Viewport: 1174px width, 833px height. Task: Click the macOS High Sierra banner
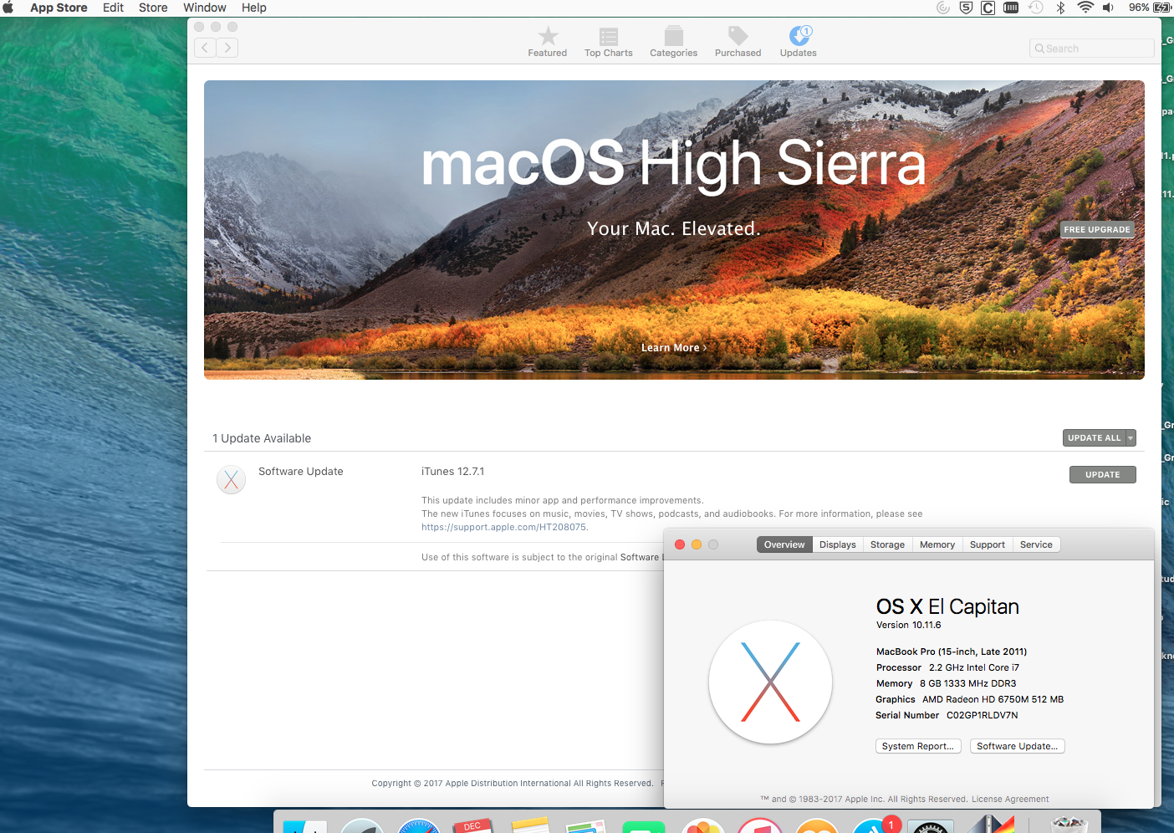674,230
